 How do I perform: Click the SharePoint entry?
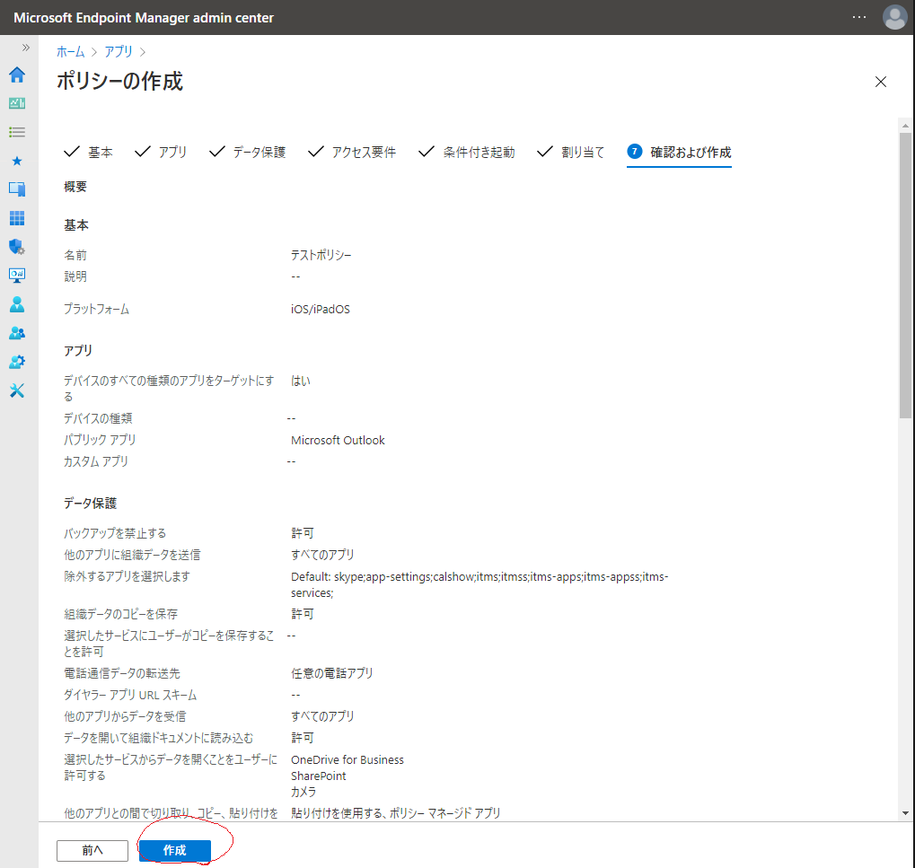coord(318,776)
